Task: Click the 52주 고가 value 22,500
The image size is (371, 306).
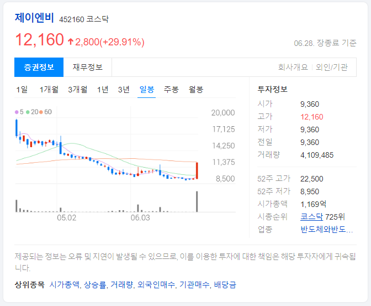Action: 311,179
